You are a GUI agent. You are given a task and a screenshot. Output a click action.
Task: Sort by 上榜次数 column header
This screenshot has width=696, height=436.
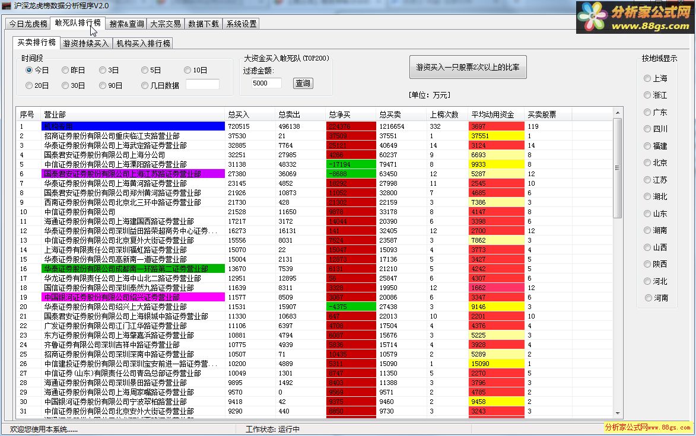[448, 114]
